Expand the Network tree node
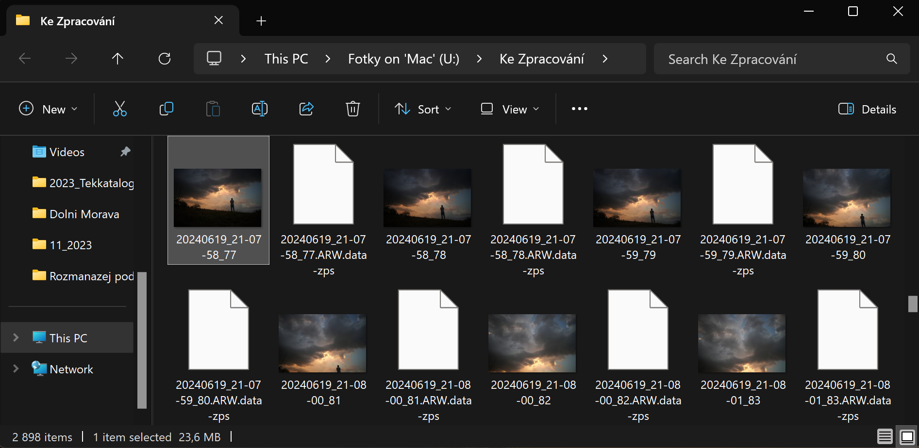This screenshot has height=448, width=919. coord(16,368)
